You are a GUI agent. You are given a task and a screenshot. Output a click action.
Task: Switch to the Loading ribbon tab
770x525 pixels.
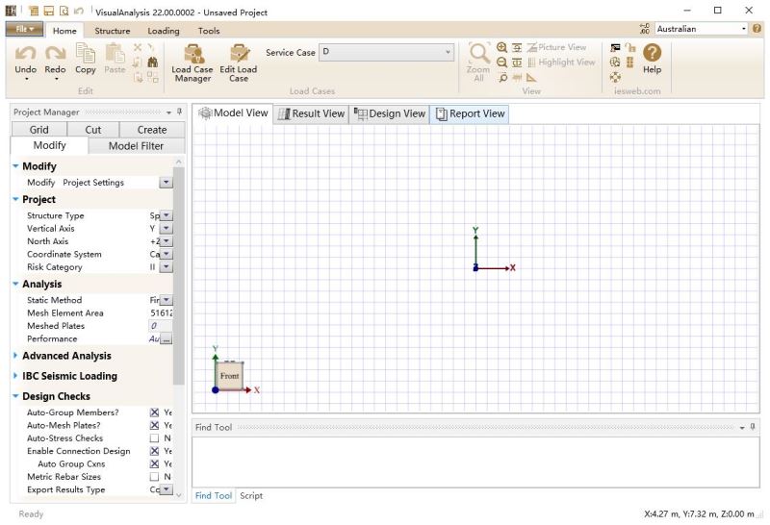(164, 31)
